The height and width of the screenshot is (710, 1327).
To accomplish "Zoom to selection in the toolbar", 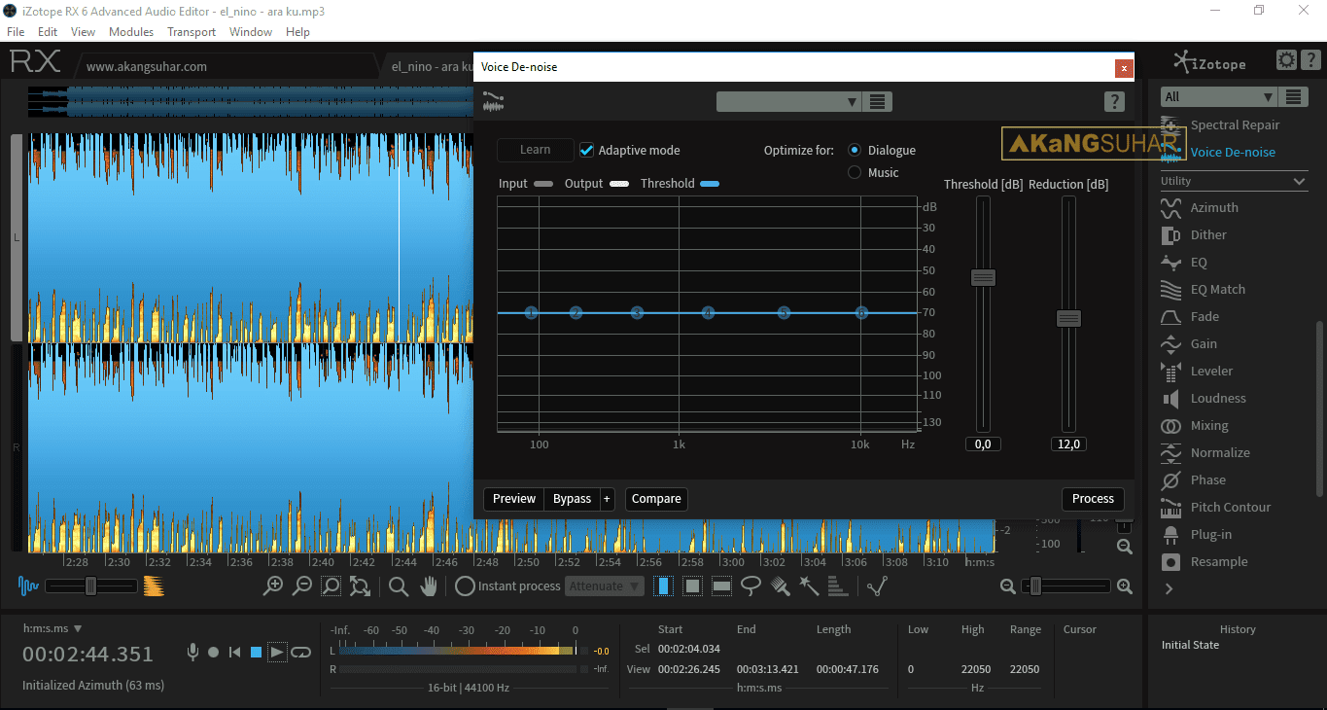I will coord(332,586).
